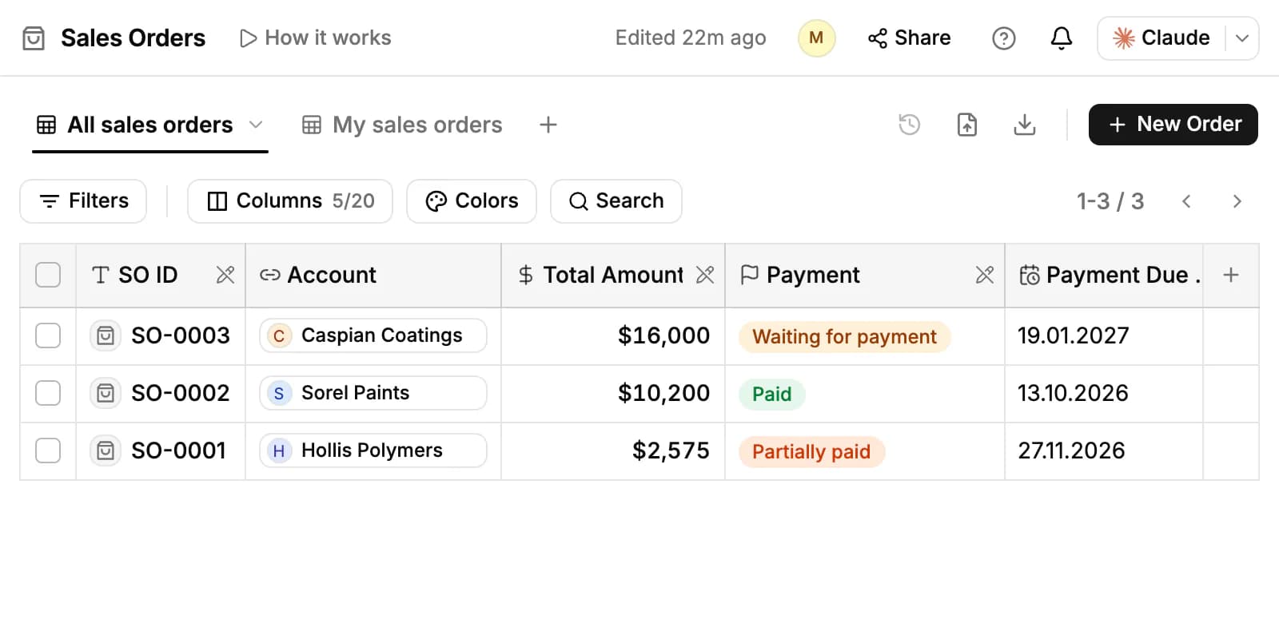1279x639 pixels.
Task: Open the notifications bell
Action: coord(1061,38)
